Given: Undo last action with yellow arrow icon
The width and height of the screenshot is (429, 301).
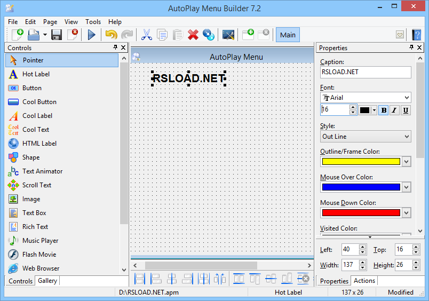Looking at the screenshot, I should coord(111,35).
